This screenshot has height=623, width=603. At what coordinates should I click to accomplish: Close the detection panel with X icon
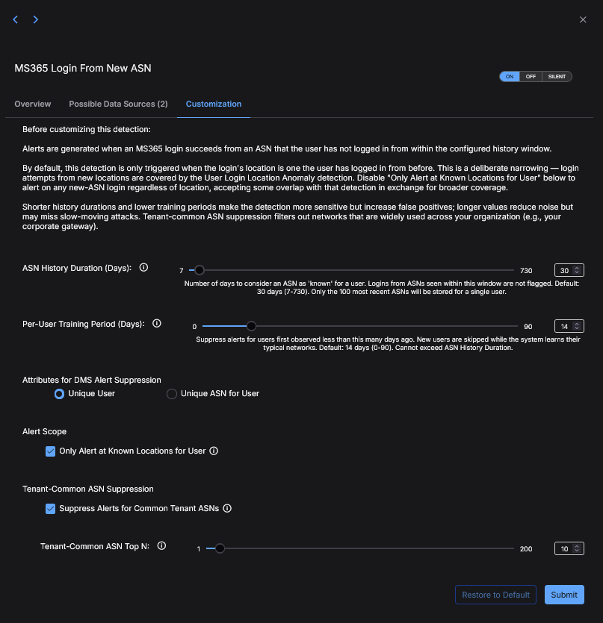click(583, 19)
